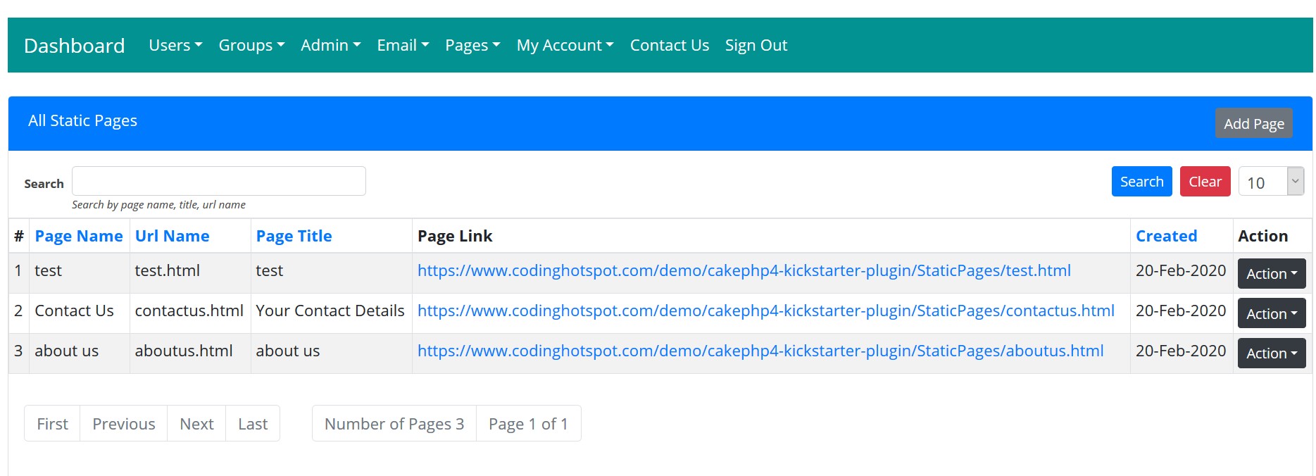Screen dimensions: 1316x476
Task: Open the rows-per-page selector showing 10
Action: [x=1270, y=182]
